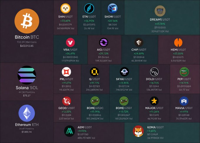Click the GEOD/USDT pair name
This screenshot has height=143, width=200.
point(66,108)
